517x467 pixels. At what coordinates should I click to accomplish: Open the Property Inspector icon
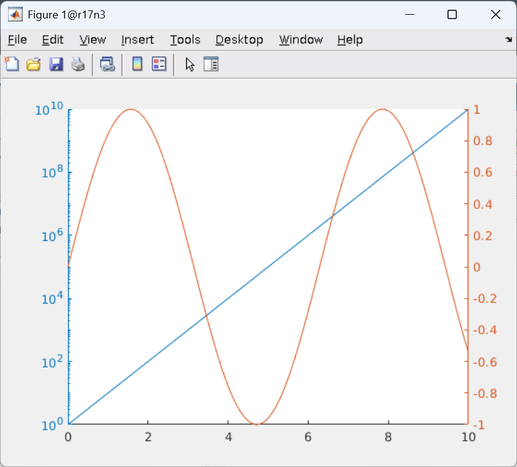pos(211,64)
